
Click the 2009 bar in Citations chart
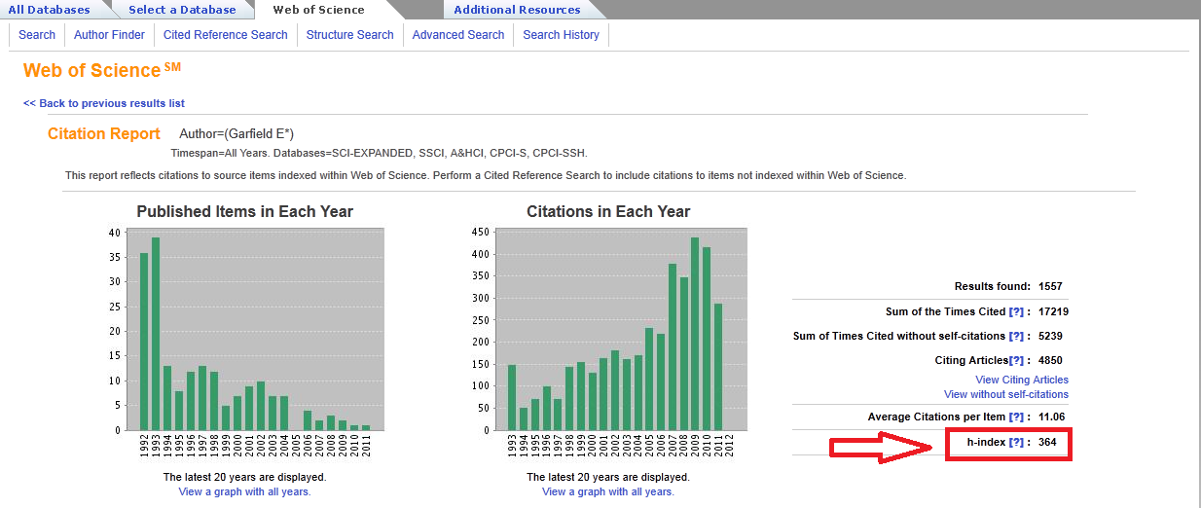[x=695, y=334]
